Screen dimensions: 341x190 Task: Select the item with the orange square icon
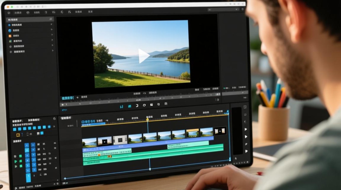tap(30, 36)
